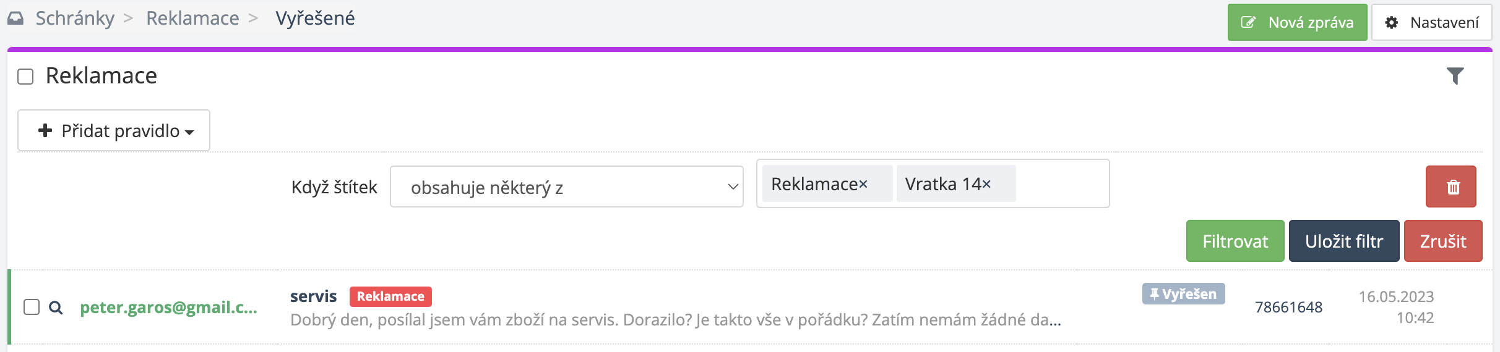Open the 'obsahuje některý z' dropdown
The image size is (1500, 352).
coord(566,186)
